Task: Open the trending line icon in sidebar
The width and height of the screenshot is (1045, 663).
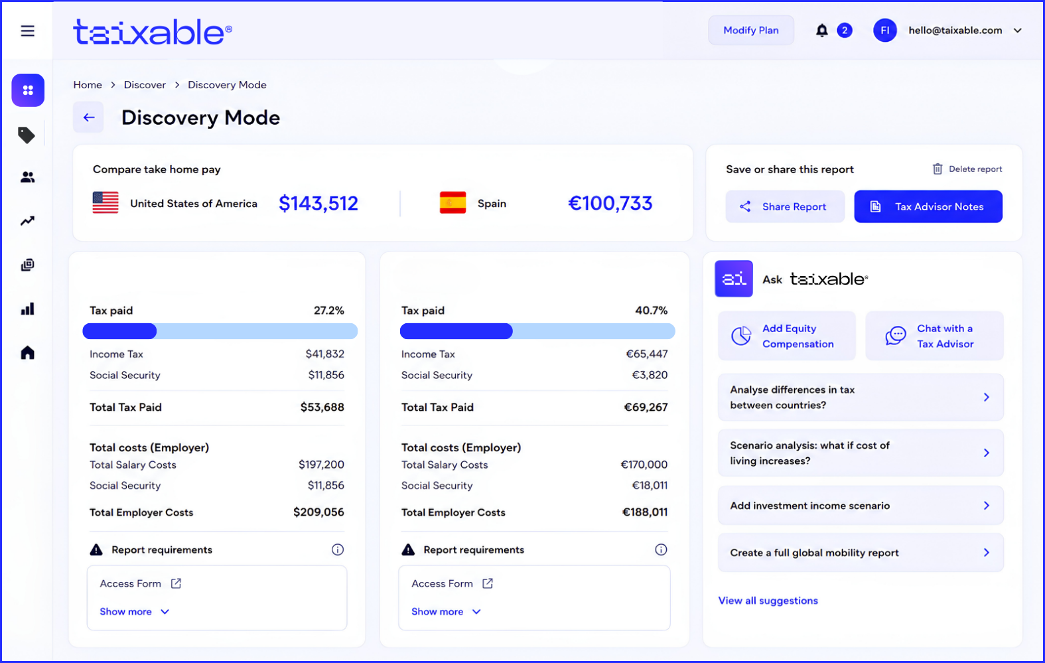Action: (27, 221)
